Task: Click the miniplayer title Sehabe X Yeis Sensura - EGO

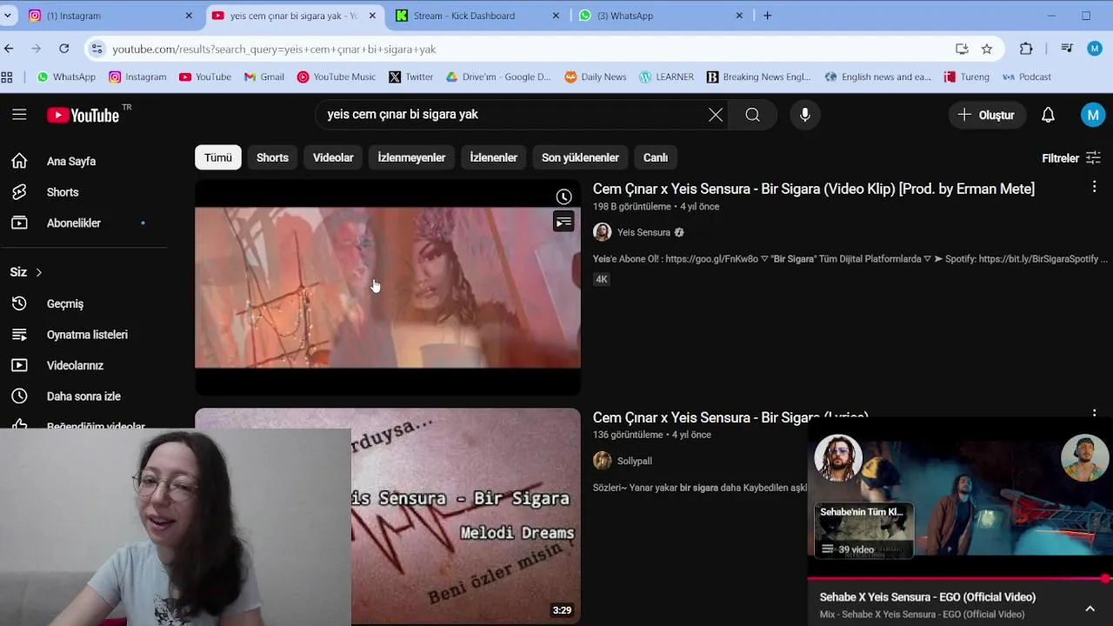Action: tap(928, 597)
